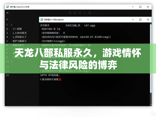Click the red cursor block in the terminal
This screenshot has width=156, height=117.
point(60,79)
